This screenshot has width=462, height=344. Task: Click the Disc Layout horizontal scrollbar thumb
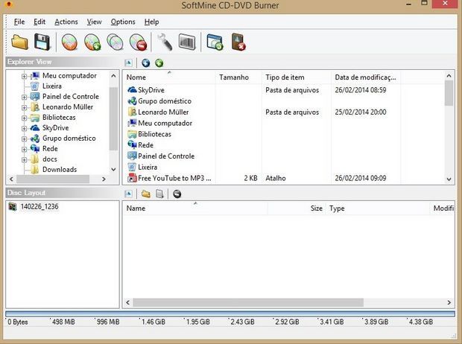(x=248, y=302)
